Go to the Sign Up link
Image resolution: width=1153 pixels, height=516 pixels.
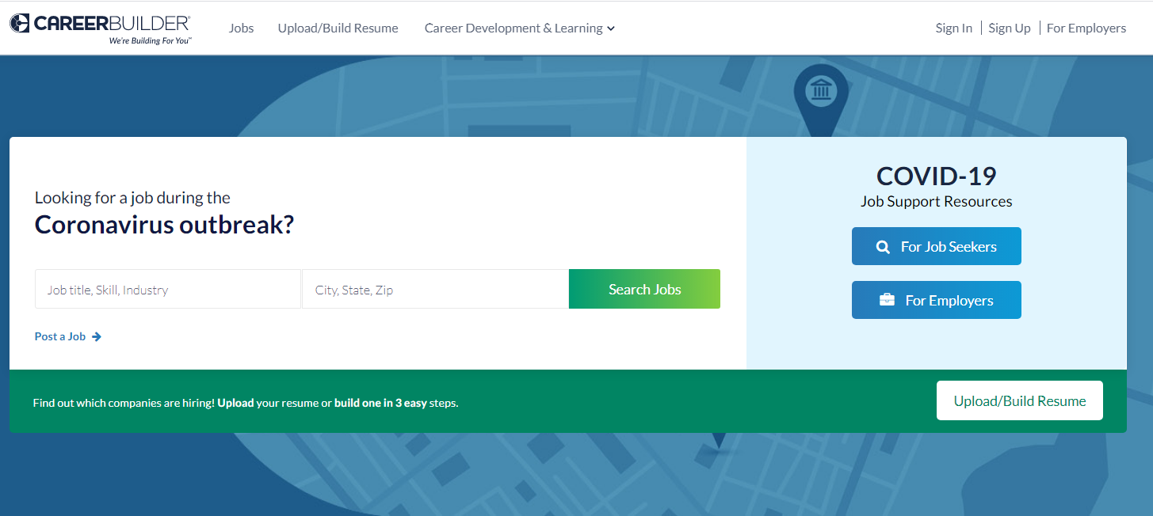tap(1009, 28)
